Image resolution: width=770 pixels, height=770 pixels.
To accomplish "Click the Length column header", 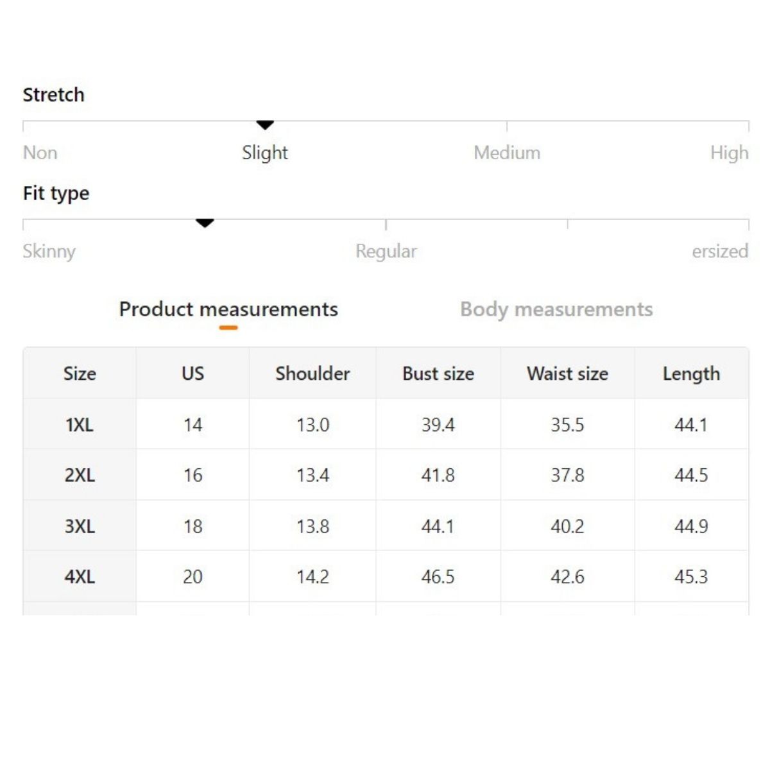I will click(x=691, y=373).
